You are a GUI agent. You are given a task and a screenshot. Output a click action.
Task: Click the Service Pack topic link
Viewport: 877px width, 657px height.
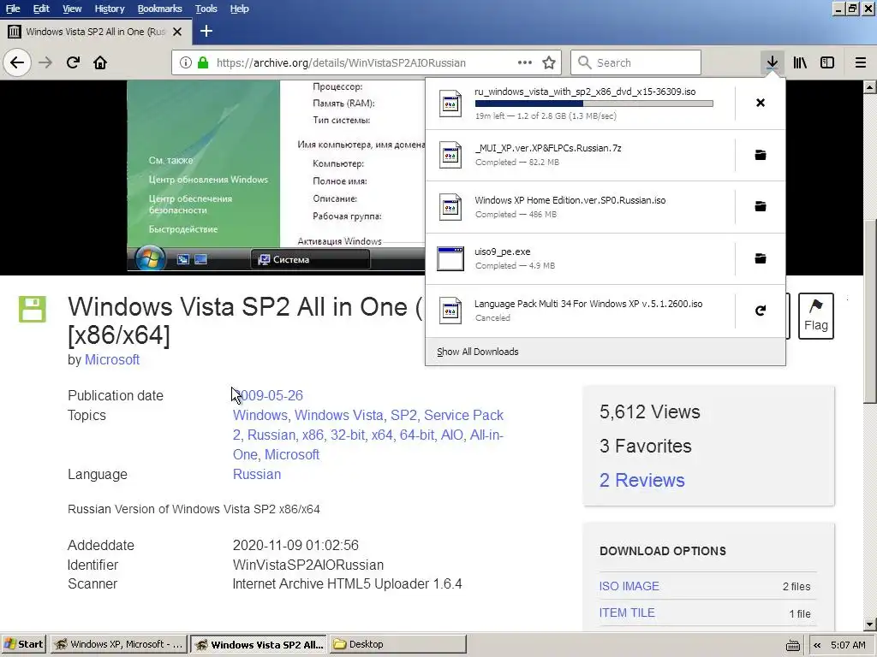(x=463, y=415)
